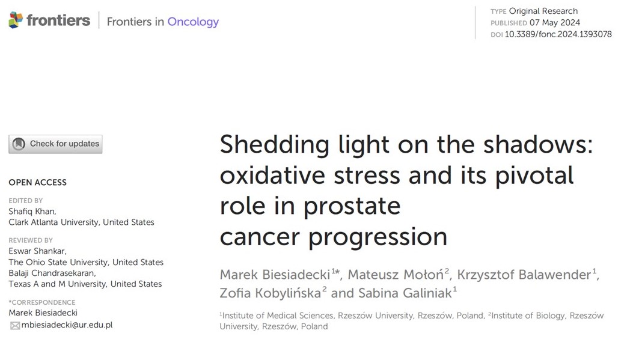Click the frontiers wordmark text
Viewport: 633px width, 339px height.
[58, 20]
